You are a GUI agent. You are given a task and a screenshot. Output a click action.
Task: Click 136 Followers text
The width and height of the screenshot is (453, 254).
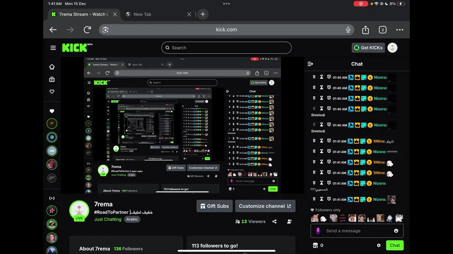pos(128,249)
